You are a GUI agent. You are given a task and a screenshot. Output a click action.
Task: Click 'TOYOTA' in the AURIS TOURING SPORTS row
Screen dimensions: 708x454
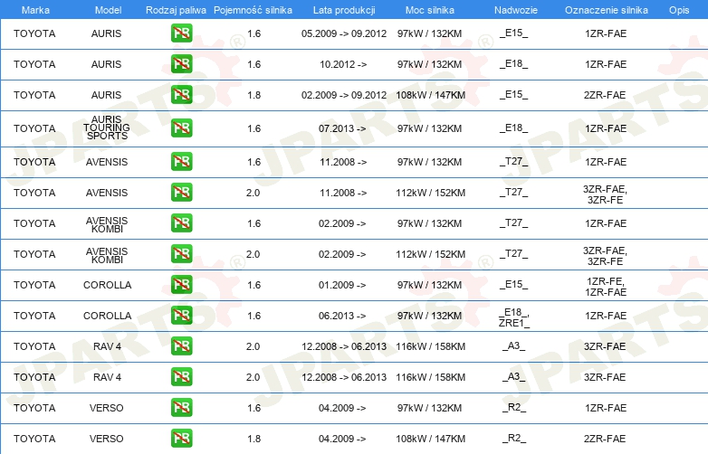click(x=34, y=128)
